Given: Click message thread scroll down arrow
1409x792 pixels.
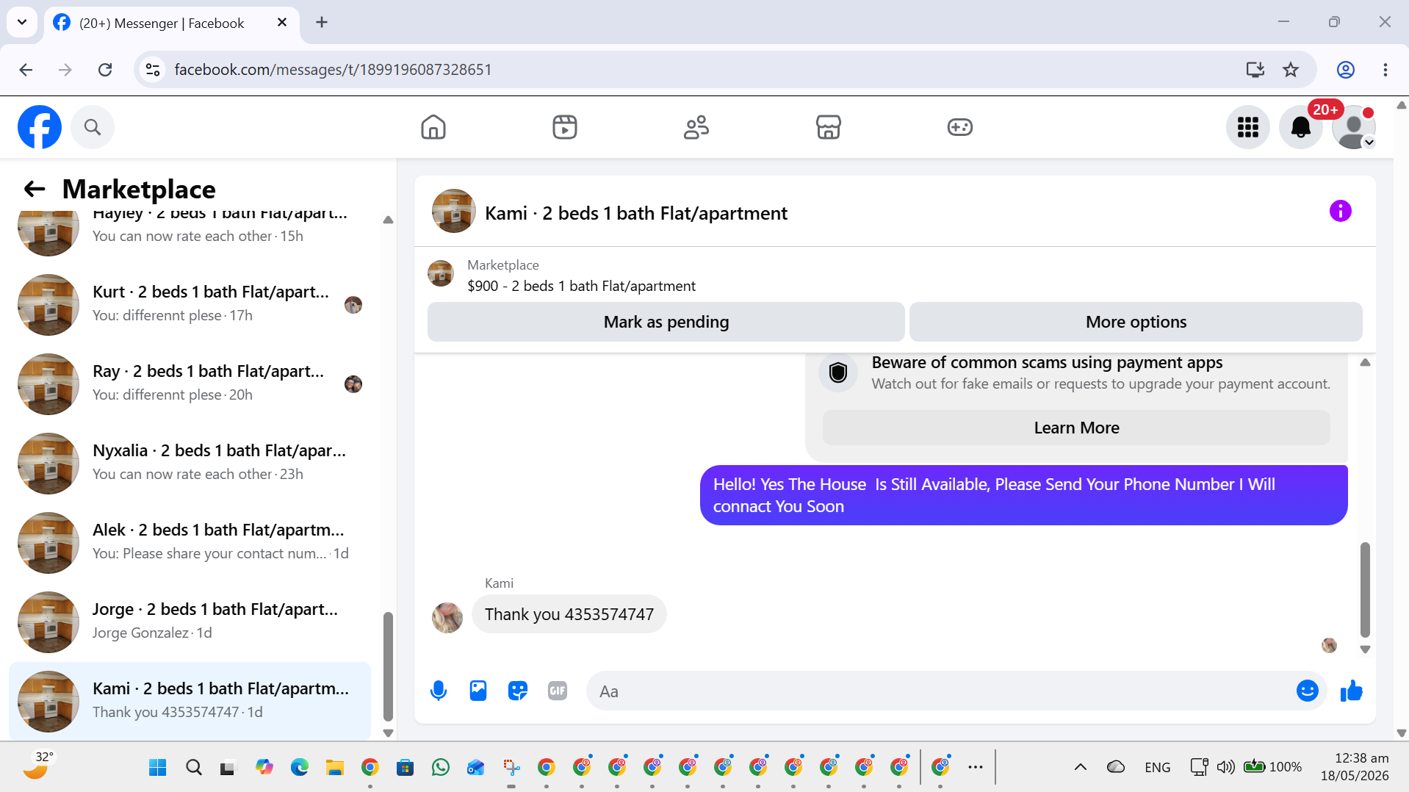Looking at the screenshot, I should coord(1365,649).
